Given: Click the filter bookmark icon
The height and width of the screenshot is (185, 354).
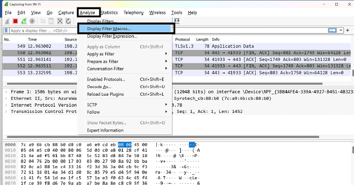Looking at the screenshot, I should [6, 30].
